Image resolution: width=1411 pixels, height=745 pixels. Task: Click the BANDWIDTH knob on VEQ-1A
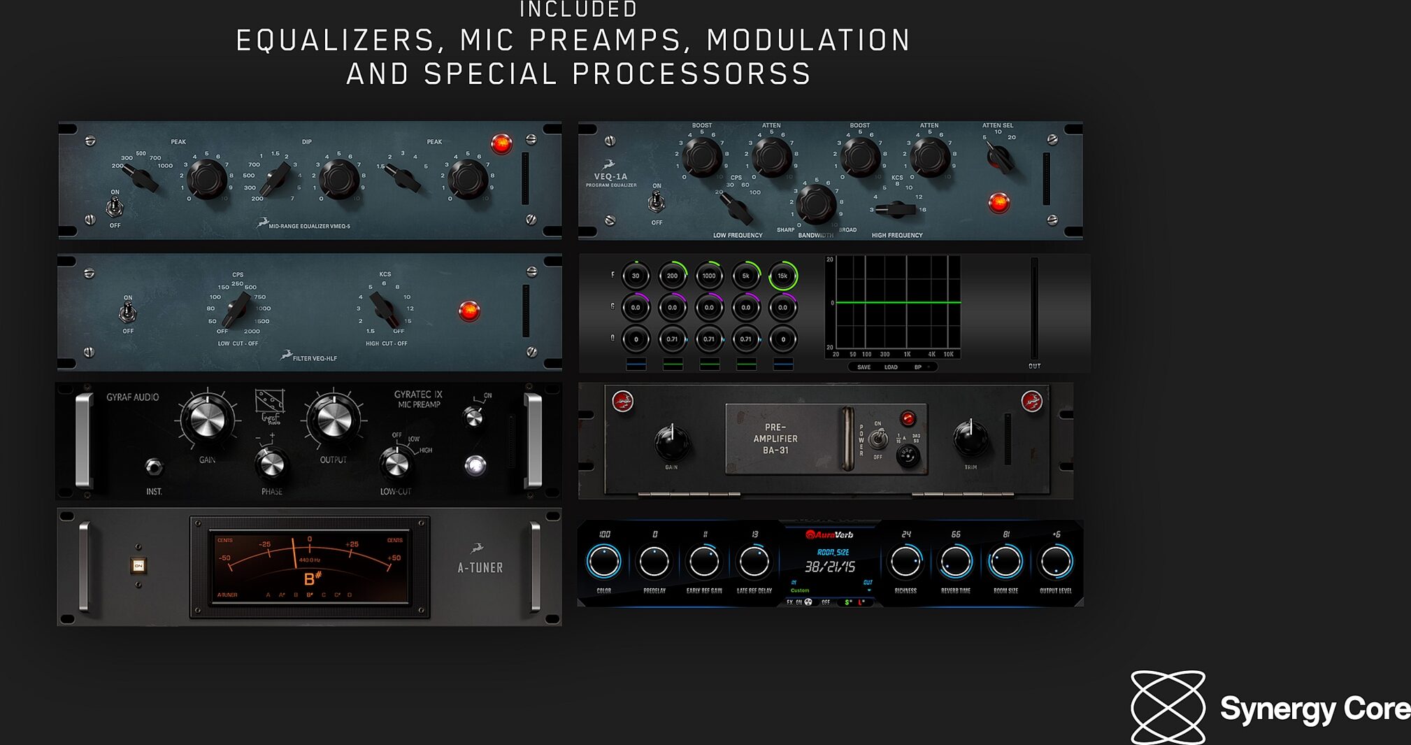815,204
